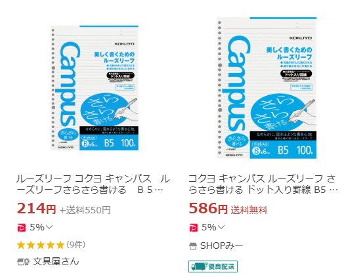Expand 5% points chevron for 214円 item
This screenshot has height=277, width=346.
pyautogui.click(x=49, y=227)
